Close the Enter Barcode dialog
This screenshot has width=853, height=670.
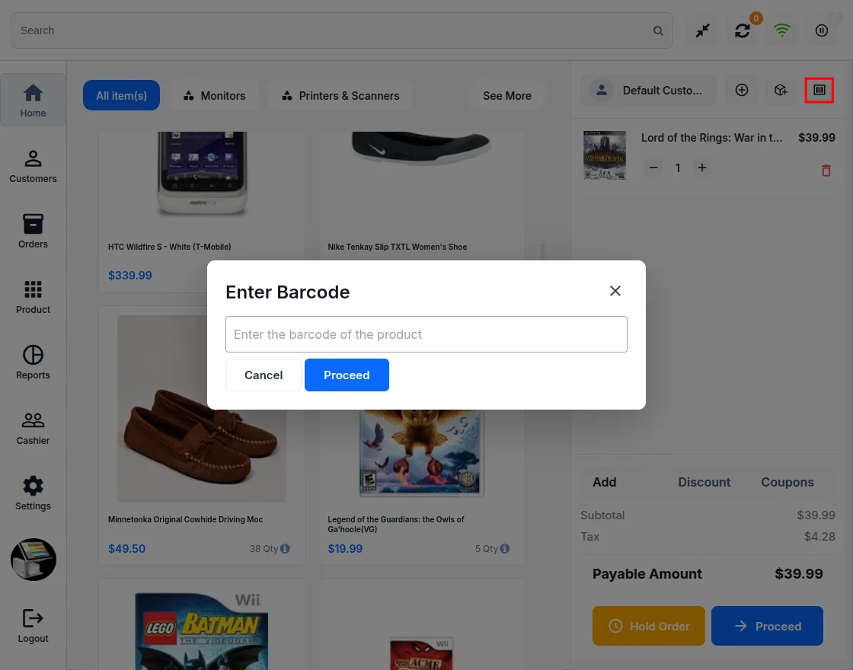click(x=615, y=291)
